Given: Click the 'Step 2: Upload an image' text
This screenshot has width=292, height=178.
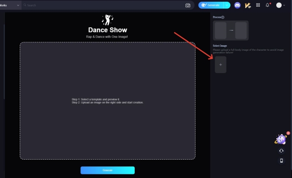Looking at the screenshot, I should tap(107, 103).
